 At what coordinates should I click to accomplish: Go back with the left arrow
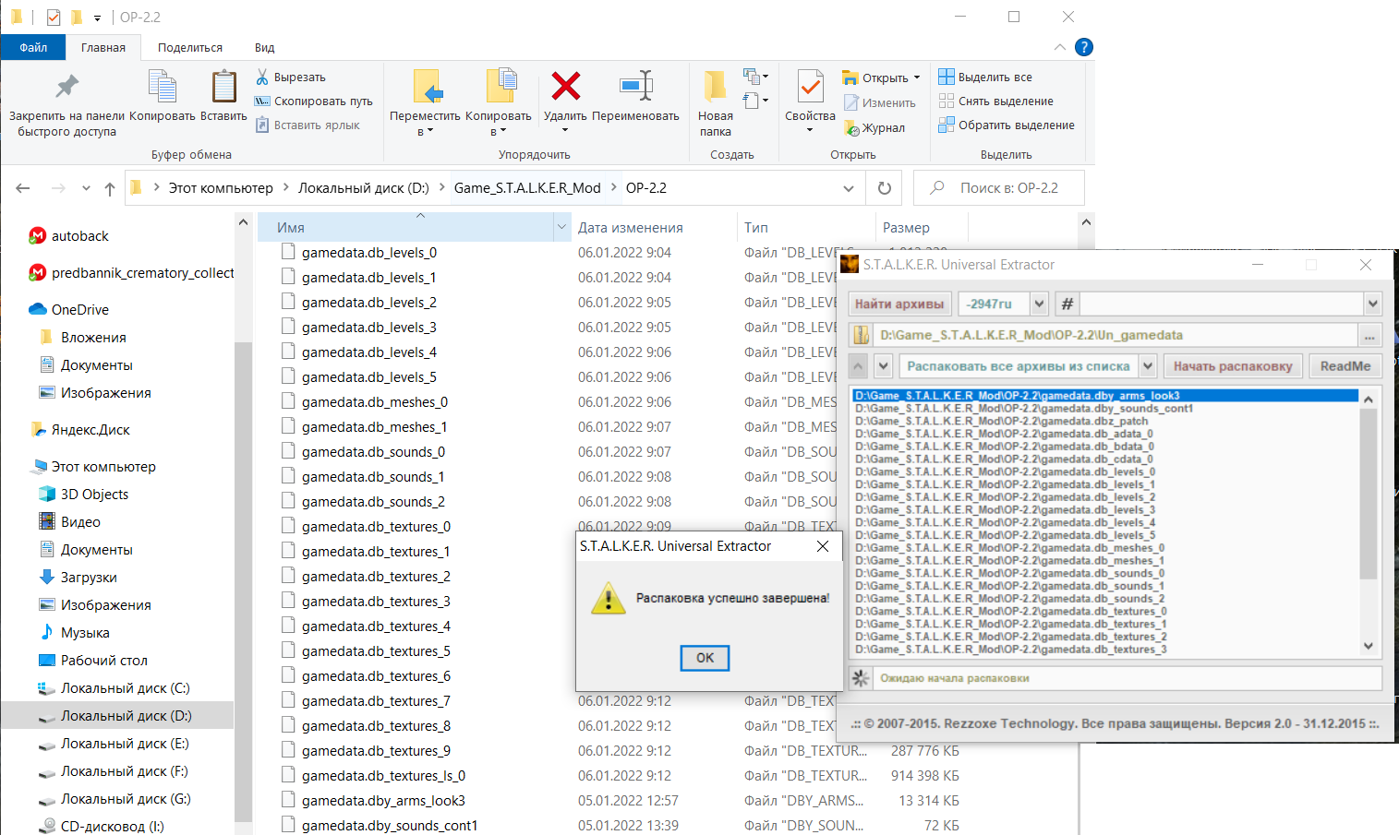point(23,188)
